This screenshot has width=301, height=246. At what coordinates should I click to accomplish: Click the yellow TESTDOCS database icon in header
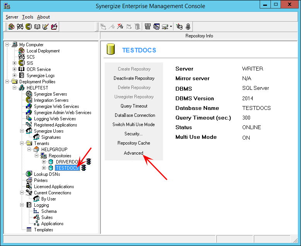[111, 50]
